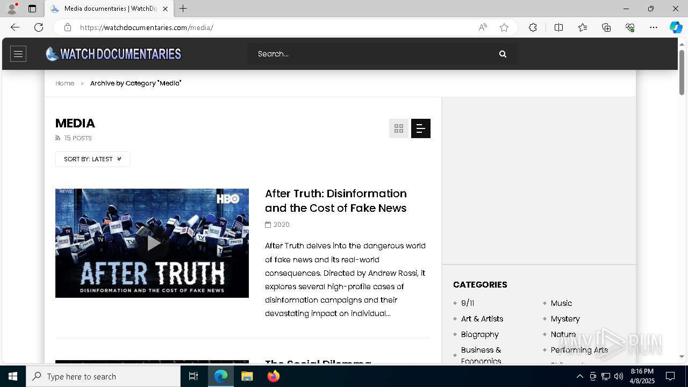This screenshot has height=387, width=688.
Task: Play After Truth video thumbnail
Action: point(152,243)
